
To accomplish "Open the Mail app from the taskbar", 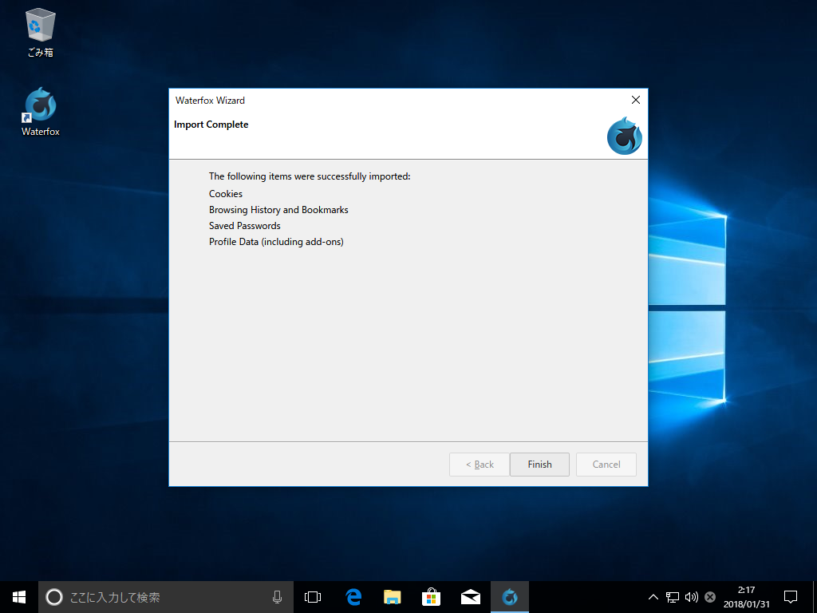I will [471, 597].
